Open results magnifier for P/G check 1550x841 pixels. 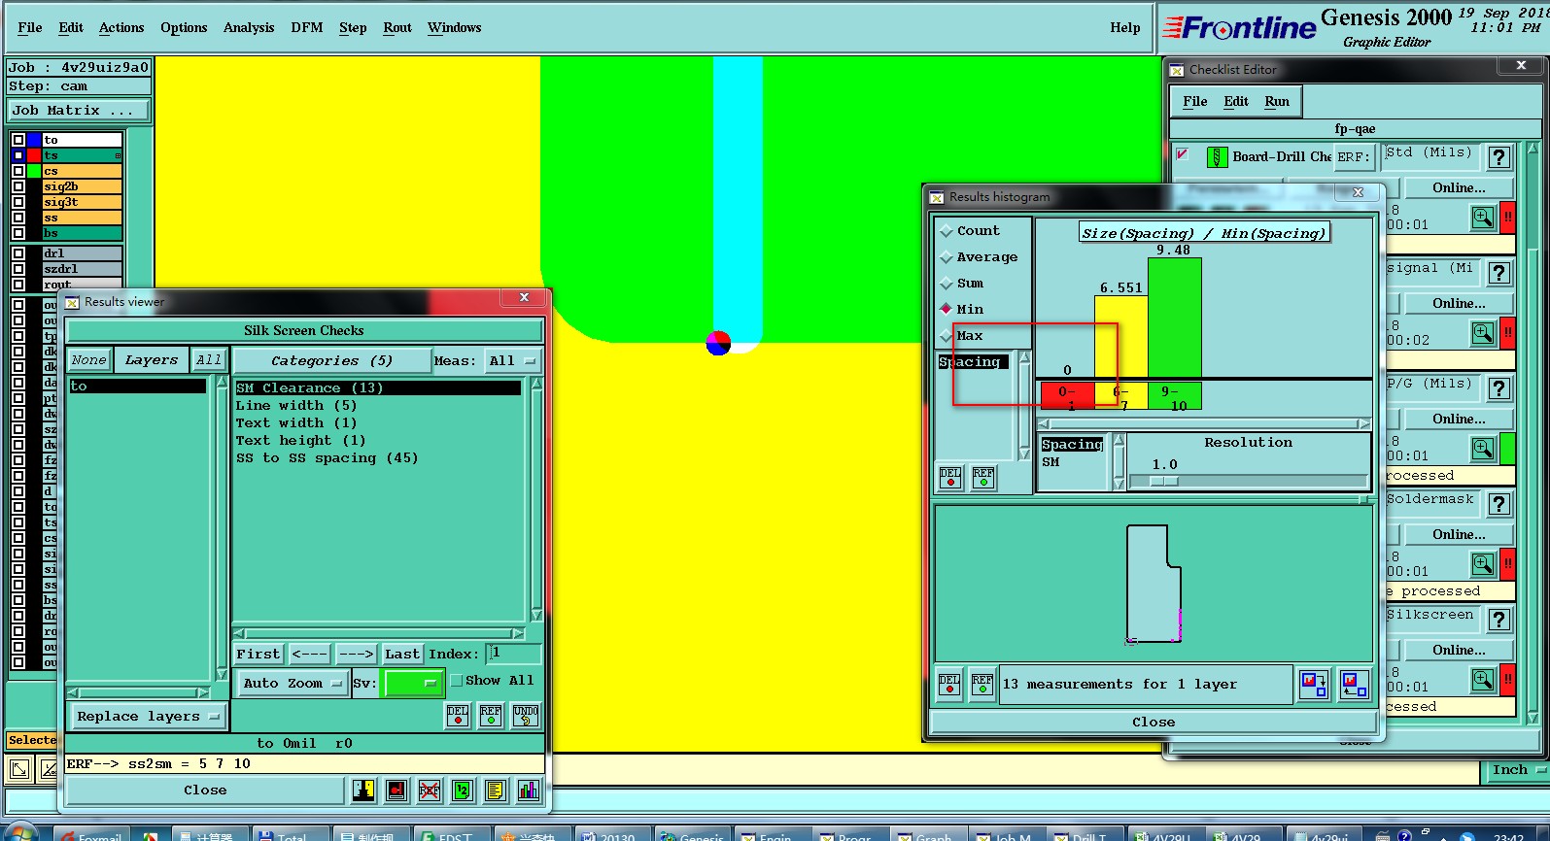tap(1483, 449)
